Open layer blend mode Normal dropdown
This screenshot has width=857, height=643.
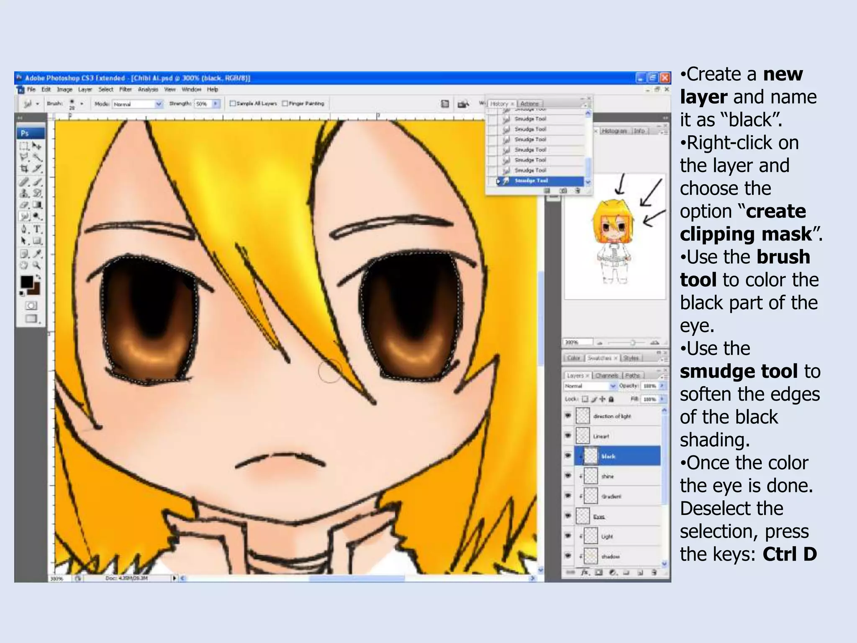tap(590, 386)
